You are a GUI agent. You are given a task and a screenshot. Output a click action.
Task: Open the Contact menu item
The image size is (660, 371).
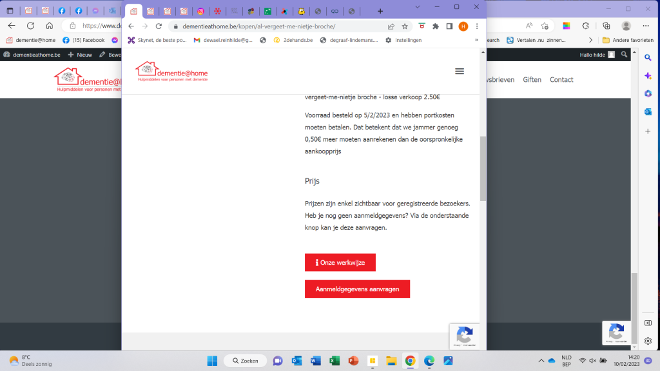[561, 80]
